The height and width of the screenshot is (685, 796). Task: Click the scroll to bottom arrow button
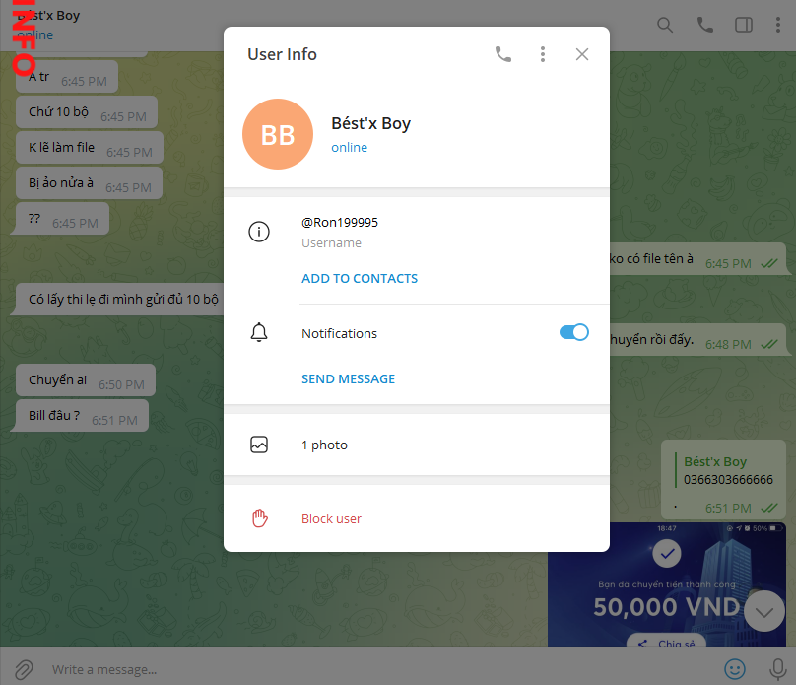click(765, 611)
